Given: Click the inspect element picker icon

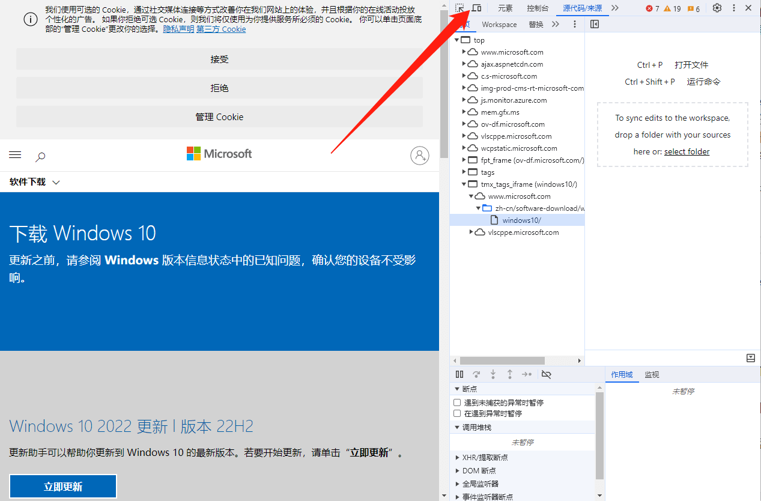Looking at the screenshot, I should pos(459,8).
